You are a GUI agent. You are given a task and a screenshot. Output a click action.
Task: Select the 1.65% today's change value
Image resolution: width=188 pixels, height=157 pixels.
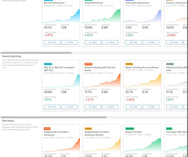pyautogui.click(x=170, y=99)
